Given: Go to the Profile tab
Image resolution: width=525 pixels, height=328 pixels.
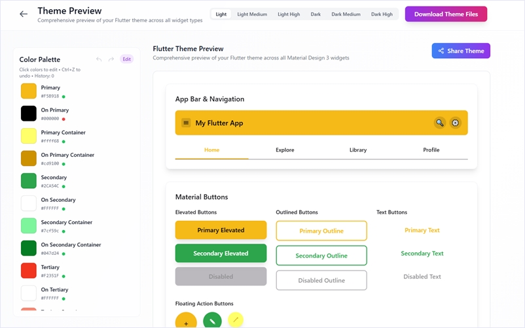Looking at the screenshot, I should [x=431, y=150].
